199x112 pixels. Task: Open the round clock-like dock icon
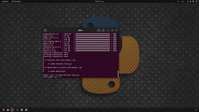pos(17,110)
